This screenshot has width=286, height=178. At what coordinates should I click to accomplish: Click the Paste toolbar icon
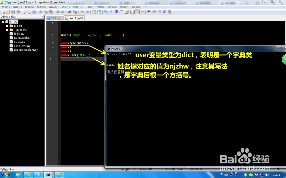click(50, 12)
